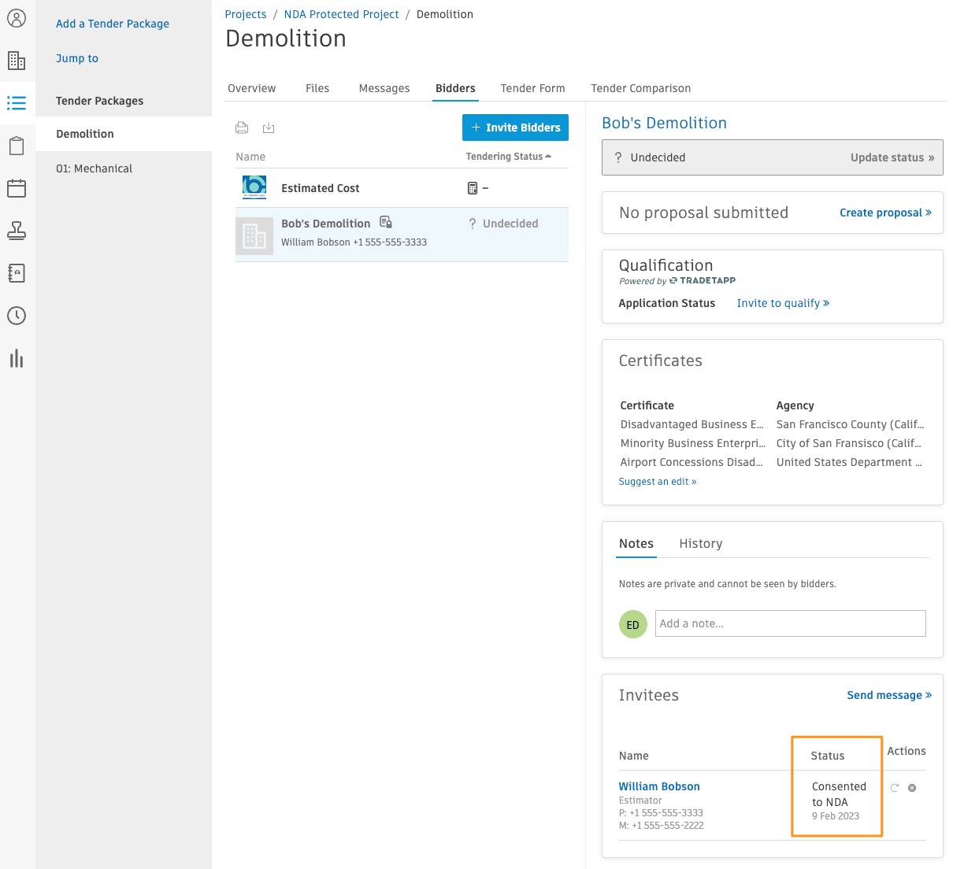The width and height of the screenshot is (953, 869).
Task: Open the clock icon in left sidebar
Action: coord(17,316)
